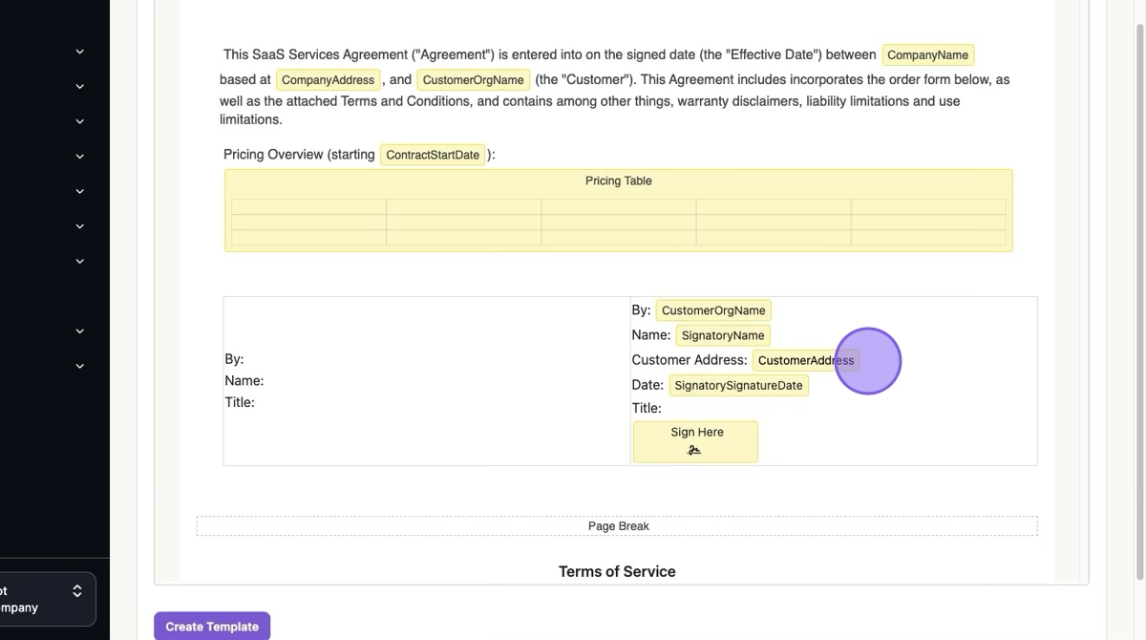Select the CompanyAddress placeholder field
Viewport: 1146px width, 640px height.
coord(328,80)
